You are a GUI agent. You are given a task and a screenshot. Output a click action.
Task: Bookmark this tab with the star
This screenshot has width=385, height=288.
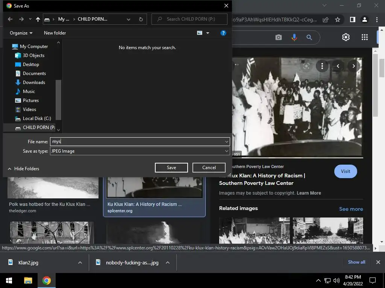point(338,19)
